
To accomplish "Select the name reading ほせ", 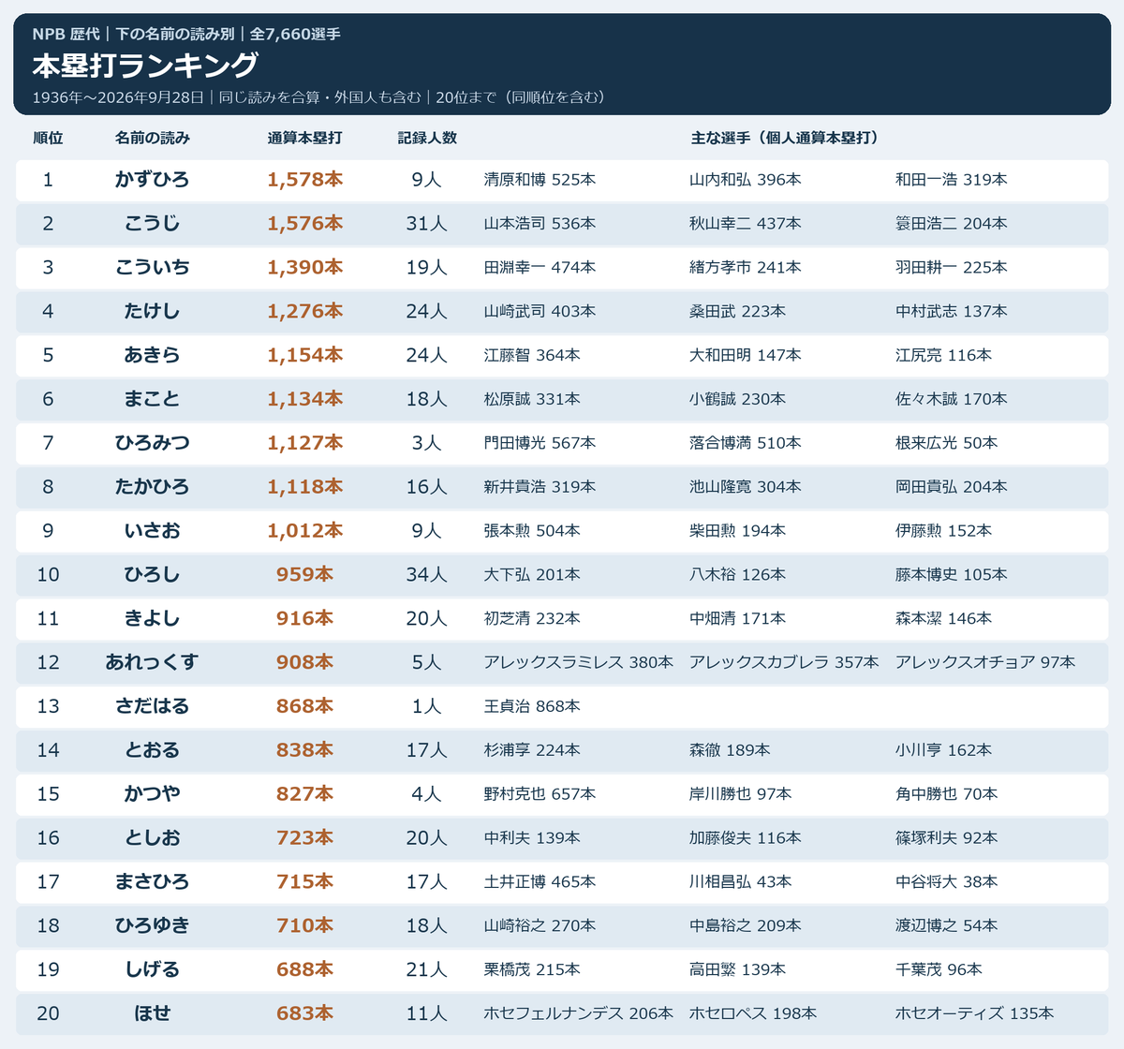I will click(153, 1013).
